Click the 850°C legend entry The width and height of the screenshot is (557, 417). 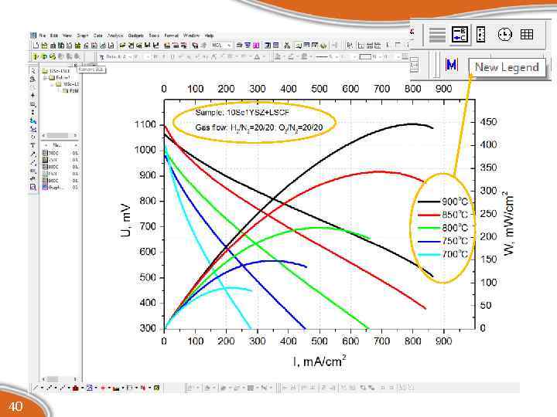pyautogui.click(x=443, y=215)
